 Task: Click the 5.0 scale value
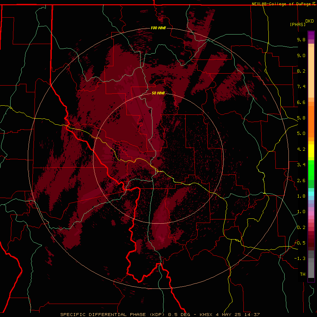tap(301, 133)
